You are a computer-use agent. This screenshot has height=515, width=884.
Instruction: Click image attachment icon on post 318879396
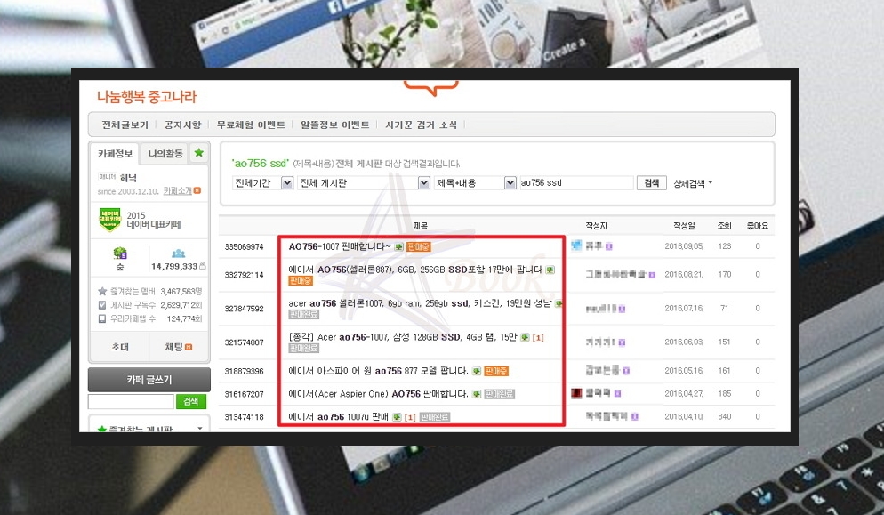477,371
